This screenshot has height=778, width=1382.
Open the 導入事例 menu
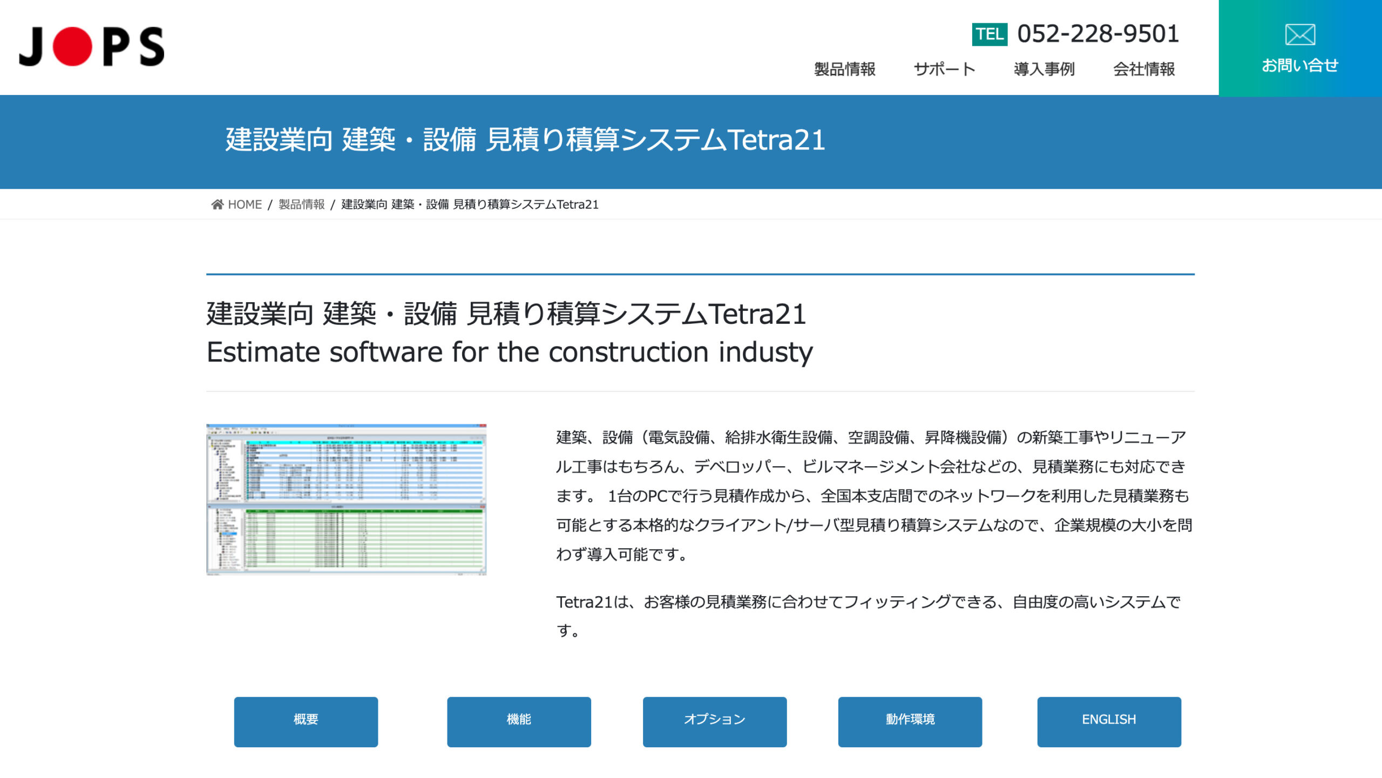click(x=1044, y=69)
